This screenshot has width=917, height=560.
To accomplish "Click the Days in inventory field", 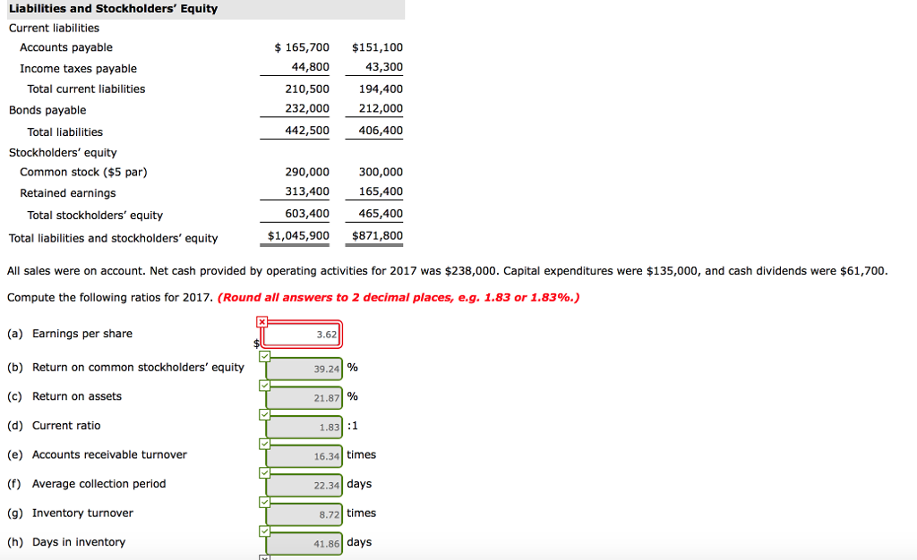I will click(304, 544).
